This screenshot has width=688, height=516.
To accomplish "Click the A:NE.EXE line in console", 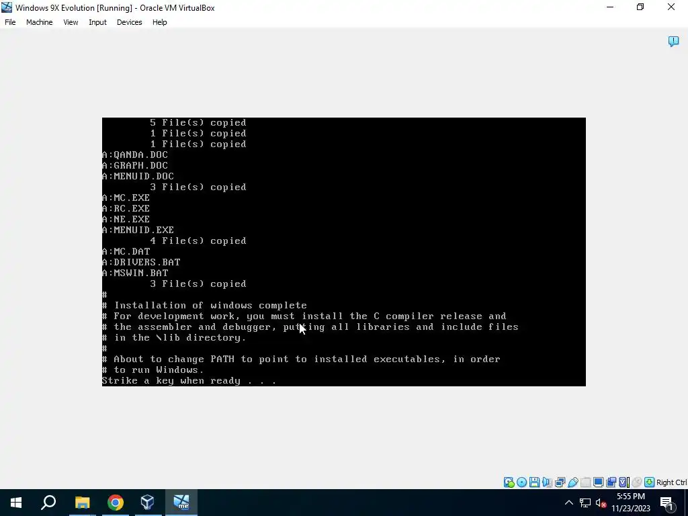I will pyautogui.click(x=126, y=220).
